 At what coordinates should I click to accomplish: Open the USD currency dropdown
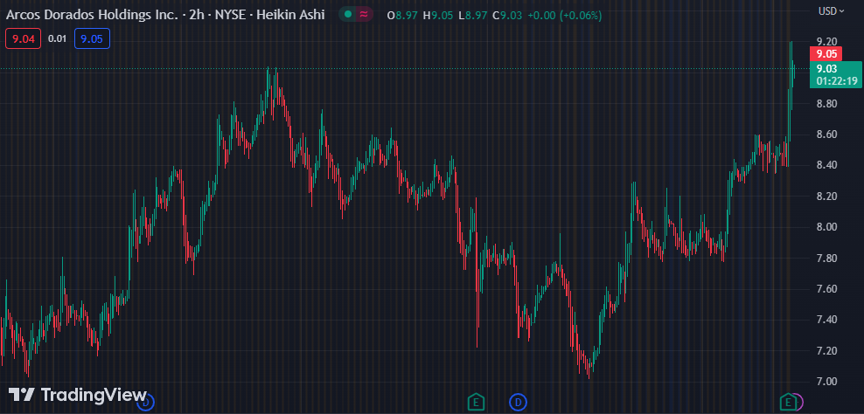[832, 11]
